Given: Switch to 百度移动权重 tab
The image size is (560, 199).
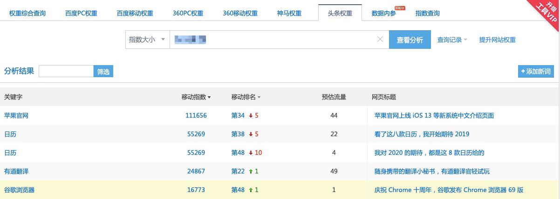Looking at the screenshot, I should pos(135,13).
